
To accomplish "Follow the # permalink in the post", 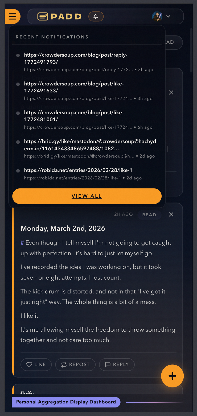I will pos(22,243).
